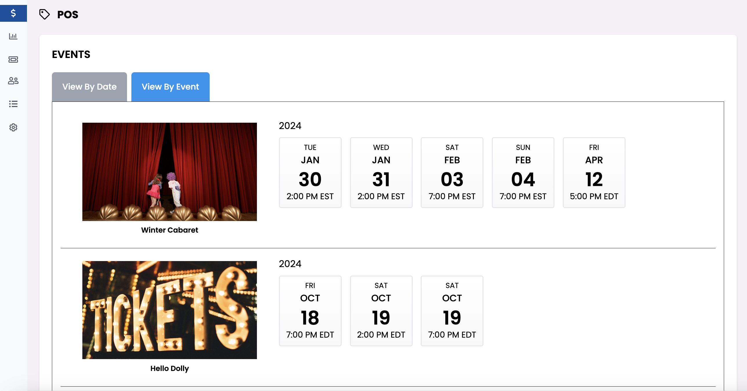The height and width of the screenshot is (391, 747).
Task: Click the POS page title text
Action: [x=68, y=15]
